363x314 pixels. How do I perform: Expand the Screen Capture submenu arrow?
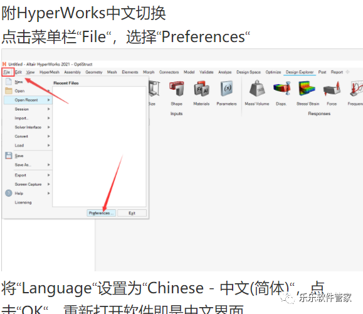pos(49,184)
